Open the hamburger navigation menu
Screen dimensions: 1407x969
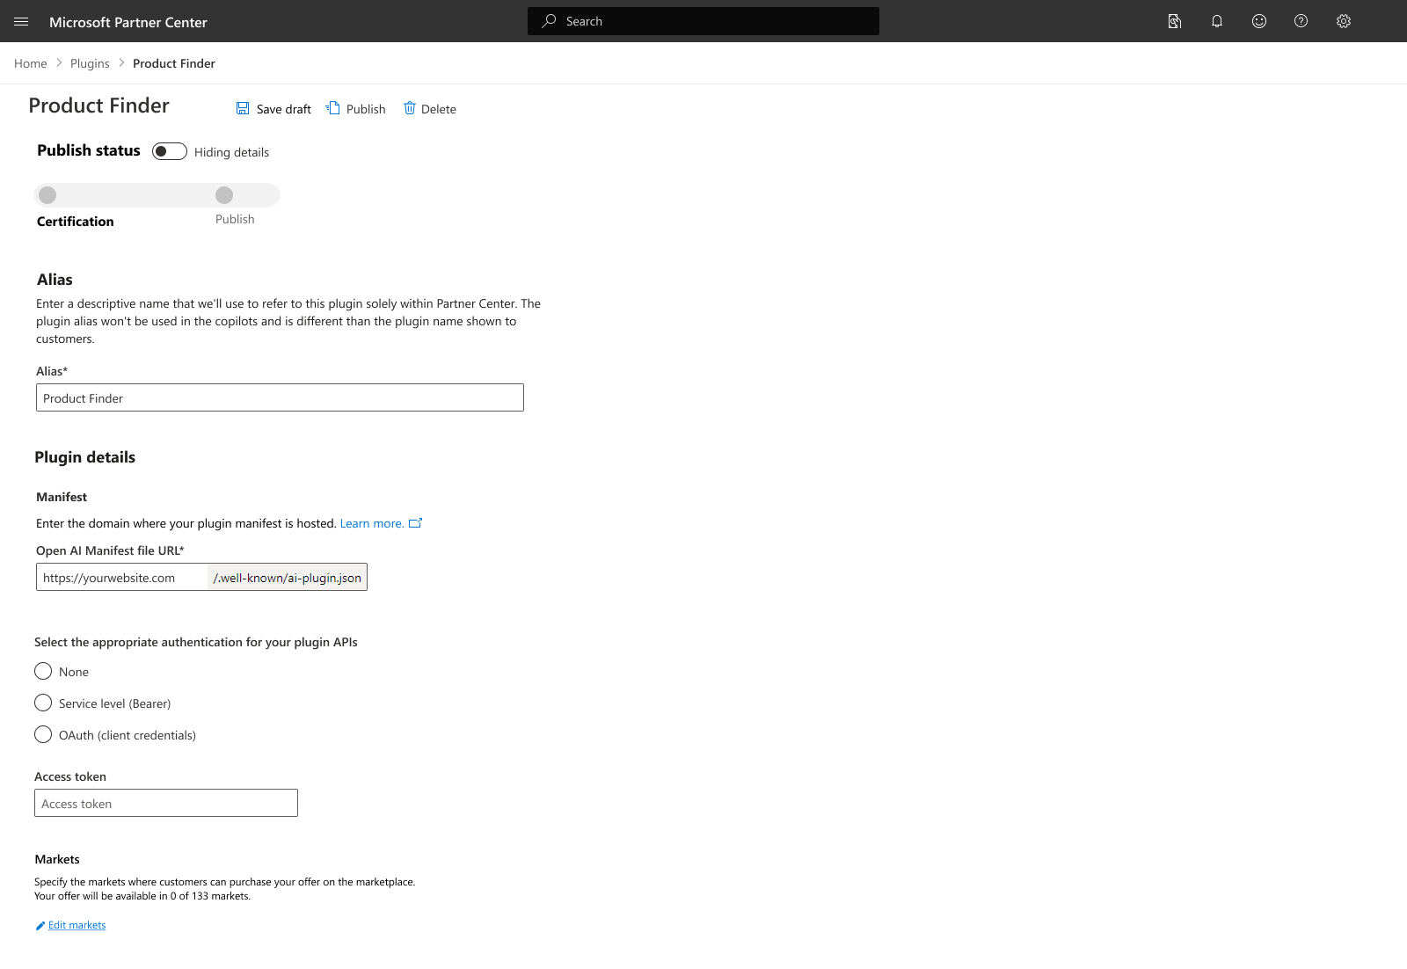click(21, 21)
